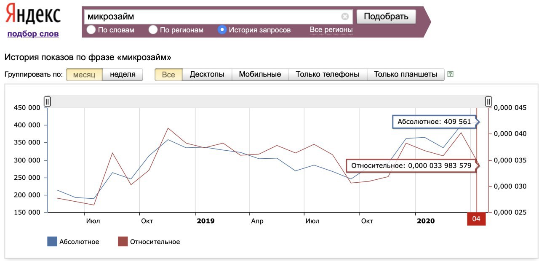Click the 150 000 left axis value

[x=27, y=213]
